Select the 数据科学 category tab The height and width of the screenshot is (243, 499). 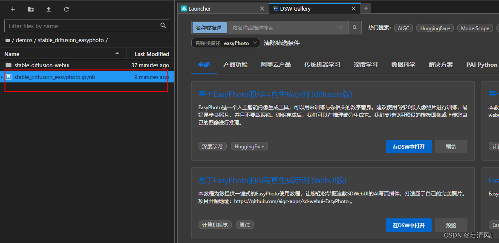(403, 65)
